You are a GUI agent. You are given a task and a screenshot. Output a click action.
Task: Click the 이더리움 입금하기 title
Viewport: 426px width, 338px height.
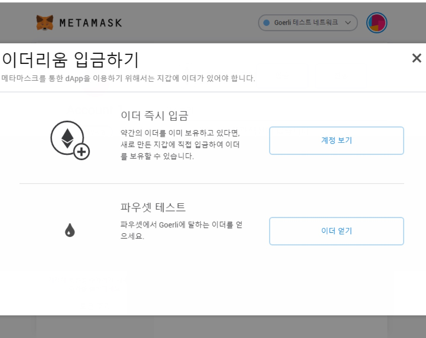click(x=70, y=59)
